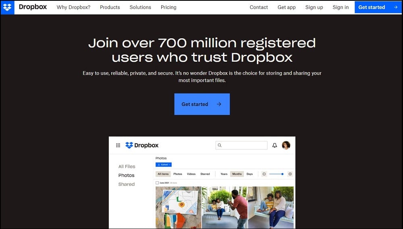Click the zoom in icon beside slider

(290, 174)
